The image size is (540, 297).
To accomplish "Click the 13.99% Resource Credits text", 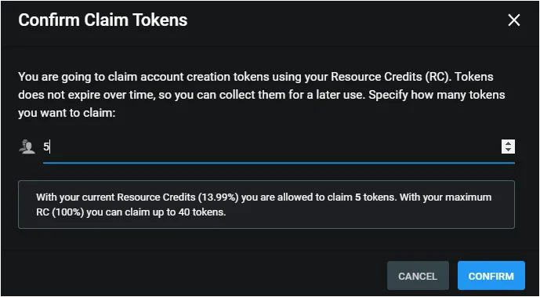I will tap(225, 197).
